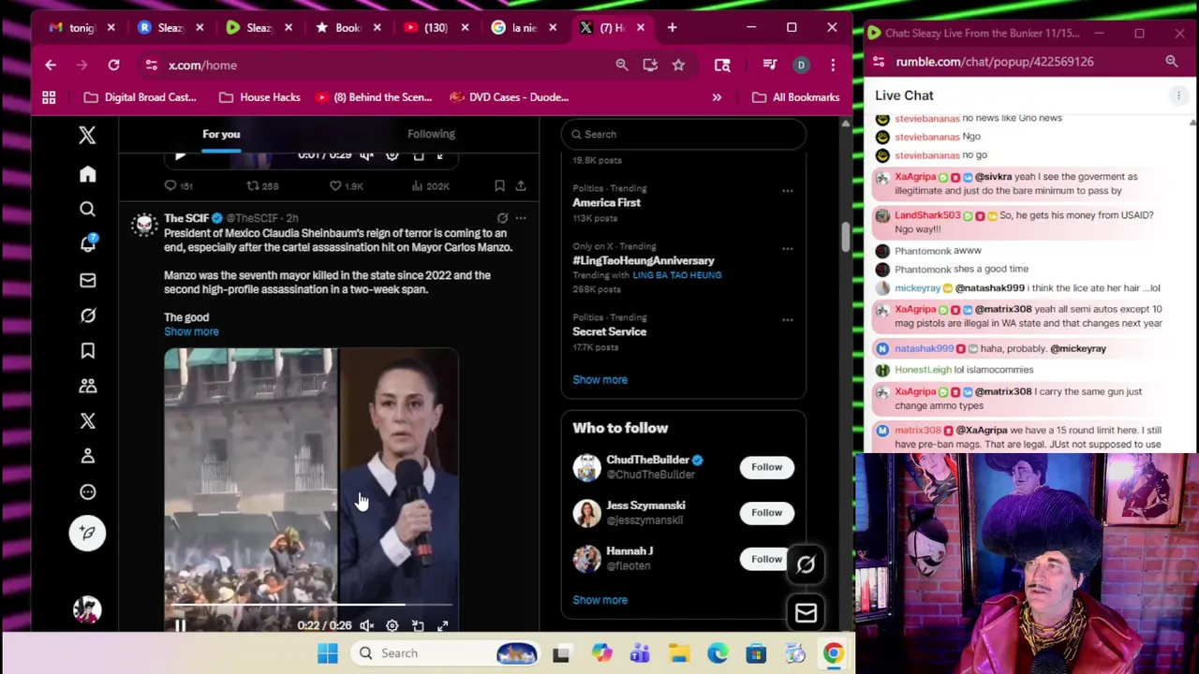Reload the x.com page
The height and width of the screenshot is (674, 1199).
pos(113,65)
